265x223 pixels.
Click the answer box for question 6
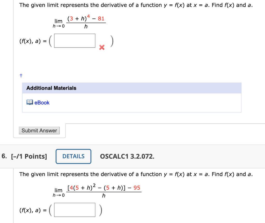pos(75,210)
